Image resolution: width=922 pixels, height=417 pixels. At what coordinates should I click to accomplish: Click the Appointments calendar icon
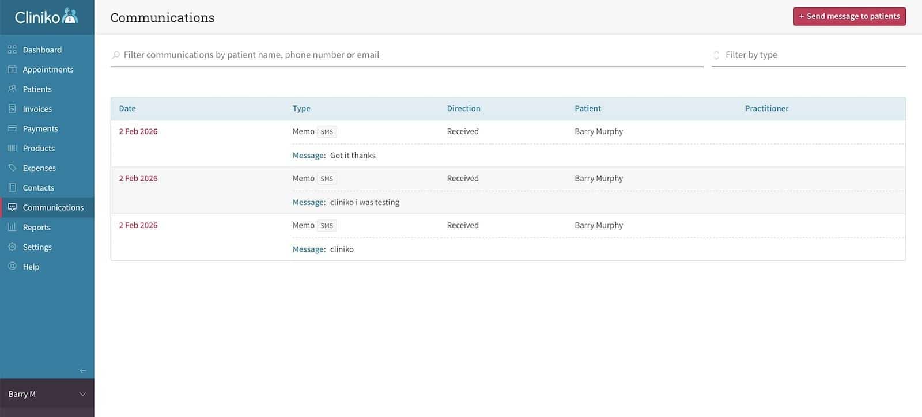pos(12,69)
